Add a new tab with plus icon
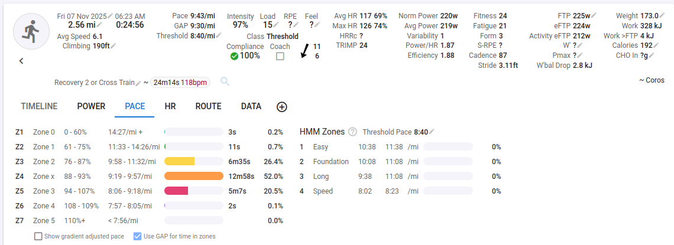 point(282,107)
